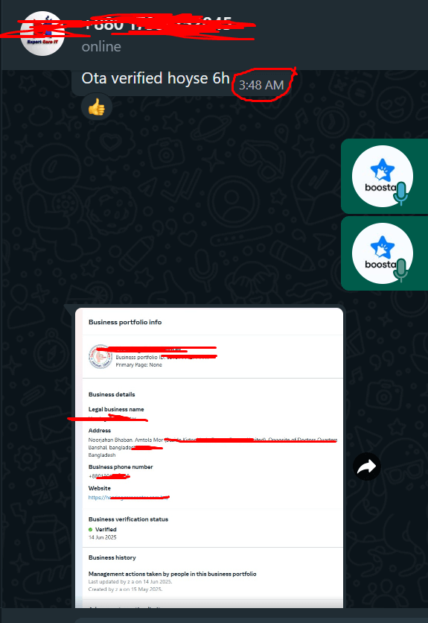Image resolution: width=428 pixels, height=623 pixels.
Task: Click the 'Business verification status' heading
Action: (128, 519)
